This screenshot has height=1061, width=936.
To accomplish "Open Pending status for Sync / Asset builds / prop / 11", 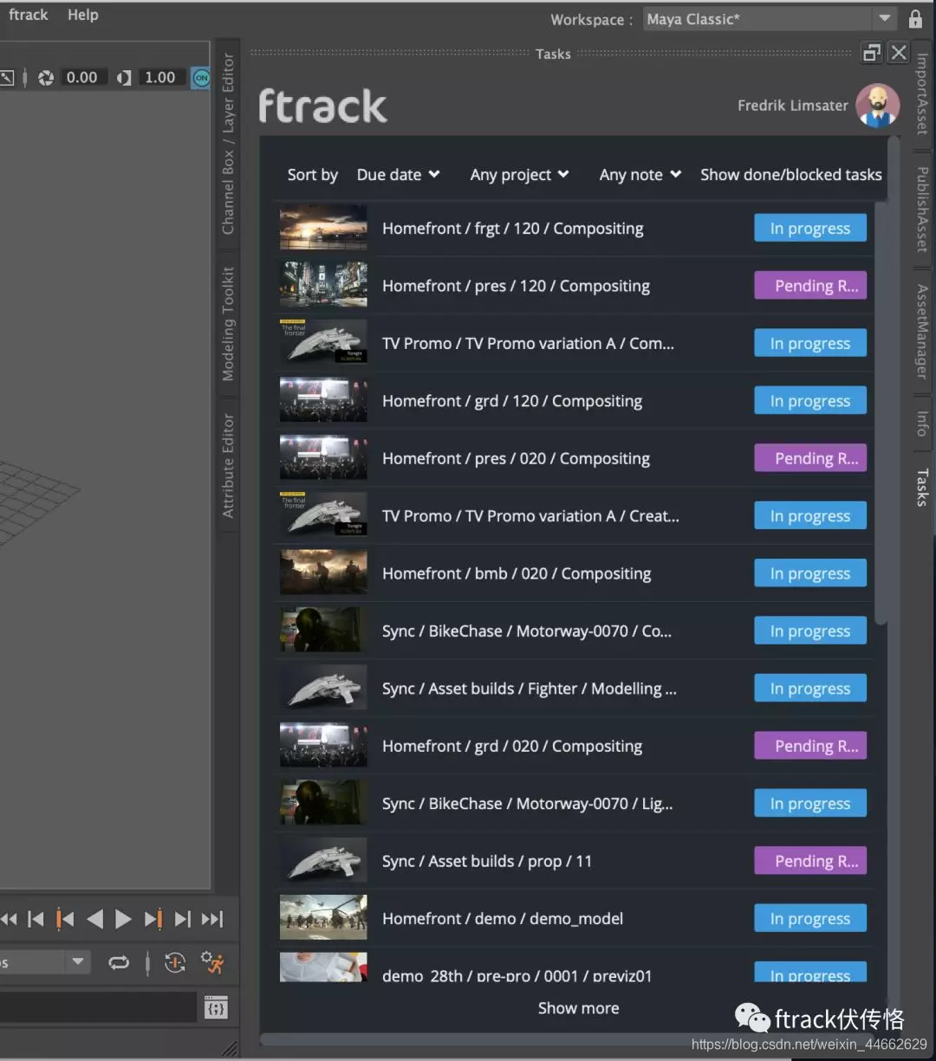I will (810, 861).
